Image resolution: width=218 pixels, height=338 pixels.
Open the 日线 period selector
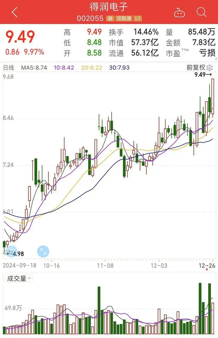coord(9,68)
